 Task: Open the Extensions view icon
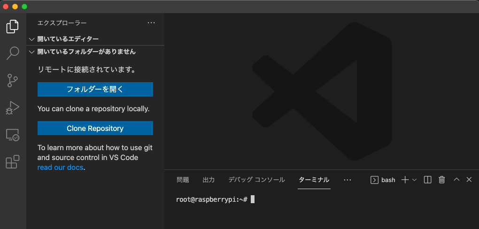click(13, 162)
